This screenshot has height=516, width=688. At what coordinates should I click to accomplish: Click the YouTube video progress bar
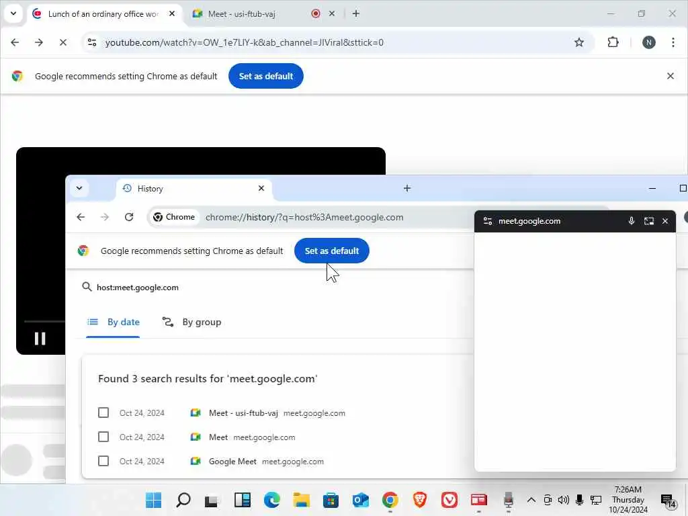(44, 322)
